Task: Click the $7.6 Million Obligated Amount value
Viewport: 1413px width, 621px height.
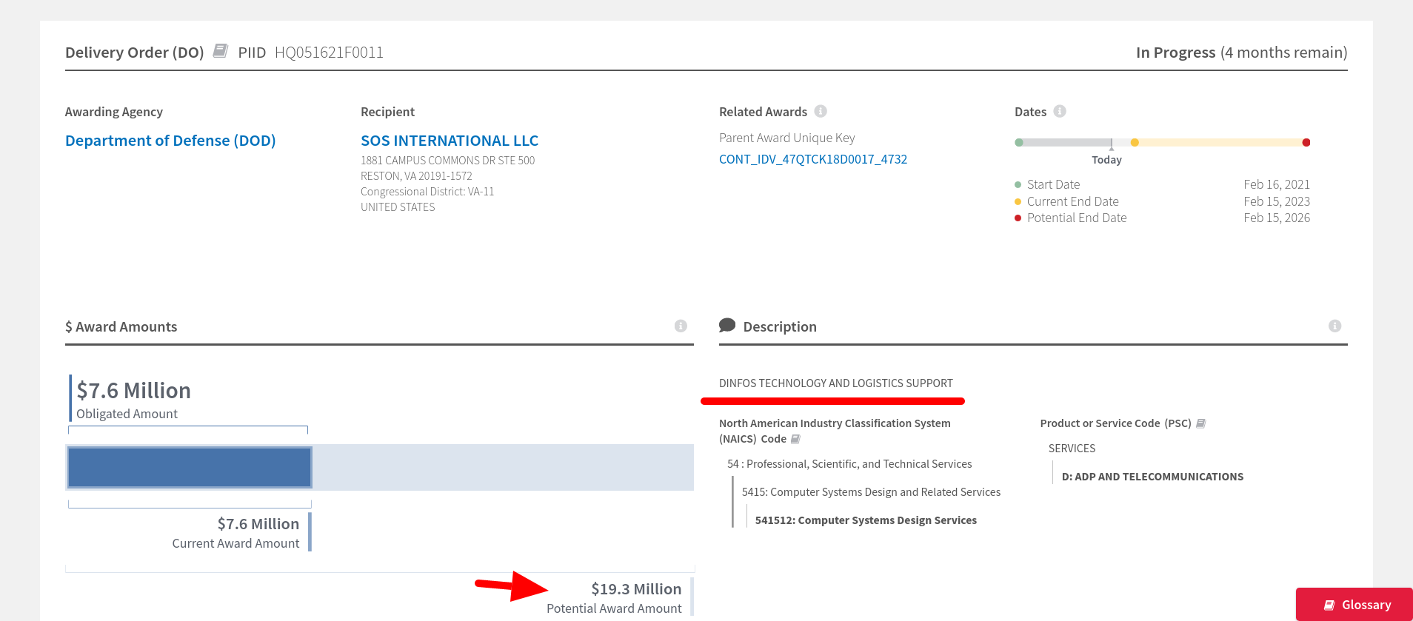Action: (x=134, y=390)
